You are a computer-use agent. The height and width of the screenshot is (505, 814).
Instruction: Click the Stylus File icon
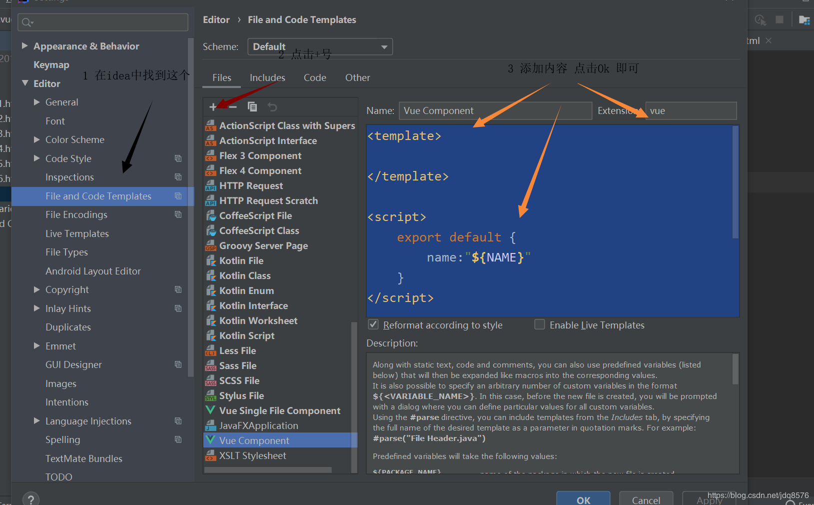click(210, 396)
